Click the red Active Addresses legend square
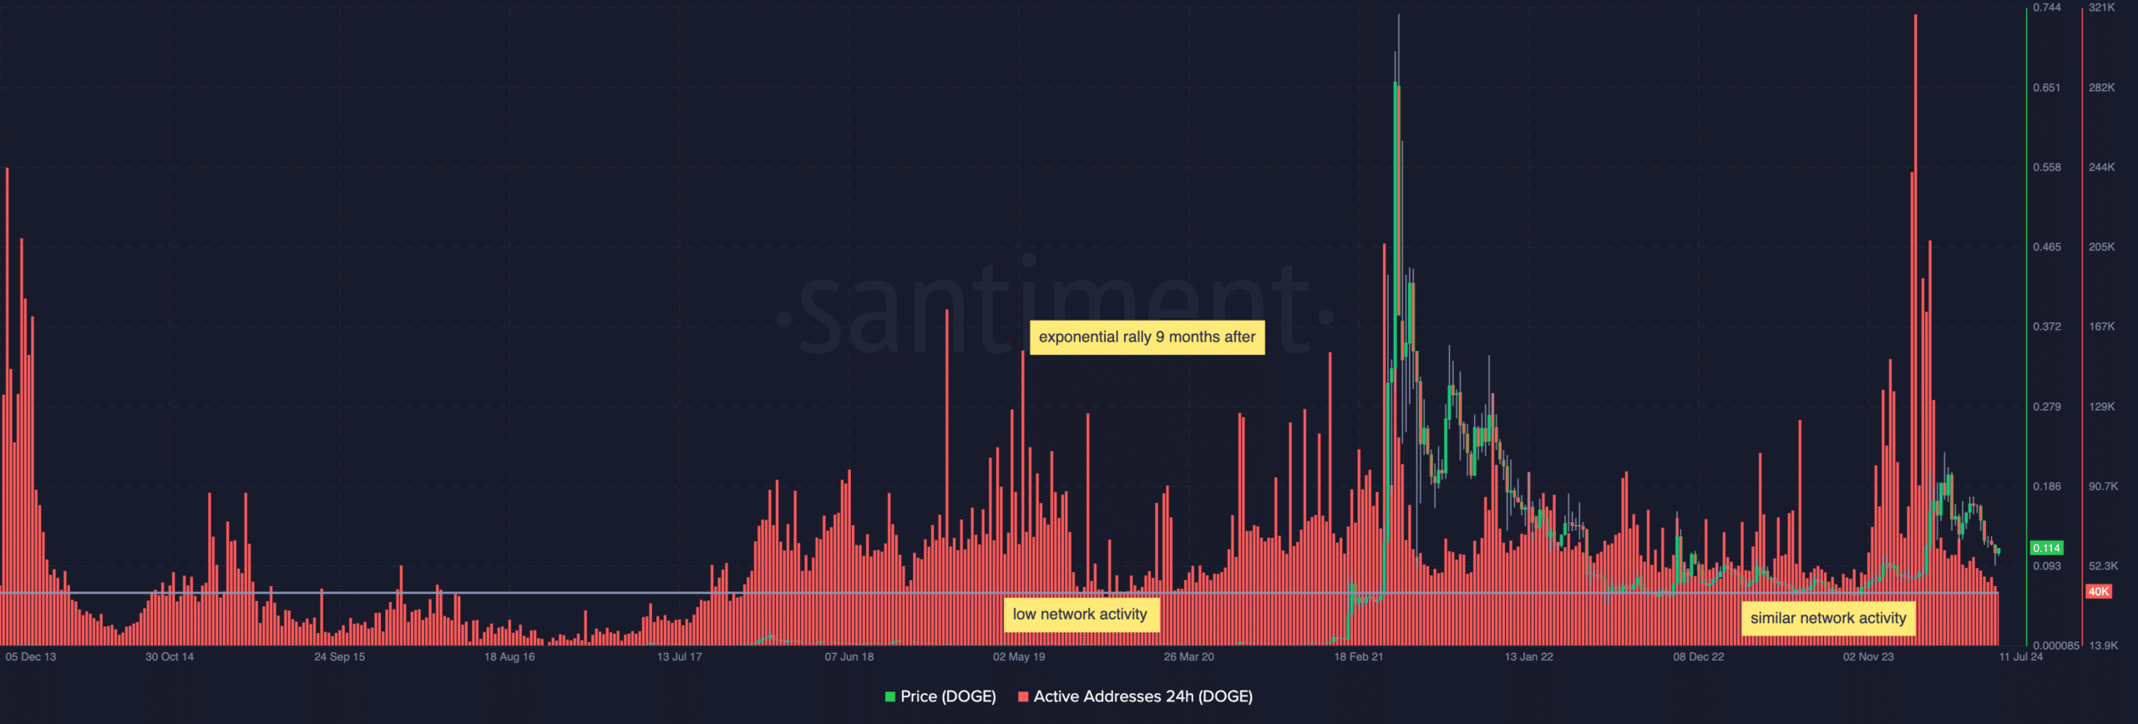This screenshot has width=2138, height=724. (1023, 696)
